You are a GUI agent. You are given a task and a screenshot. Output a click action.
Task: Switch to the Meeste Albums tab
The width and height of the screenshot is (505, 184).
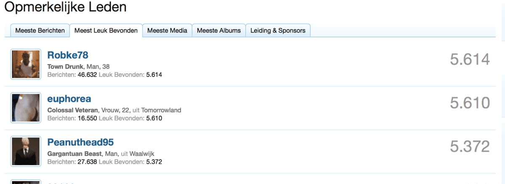(x=219, y=30)
